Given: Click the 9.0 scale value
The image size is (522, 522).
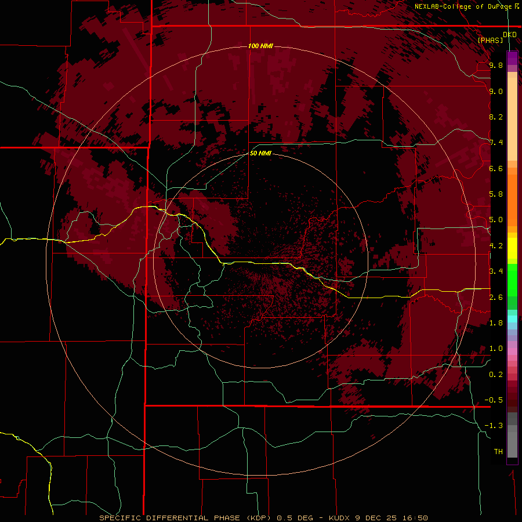Looking at the screenshot, I should pos(496,91).
